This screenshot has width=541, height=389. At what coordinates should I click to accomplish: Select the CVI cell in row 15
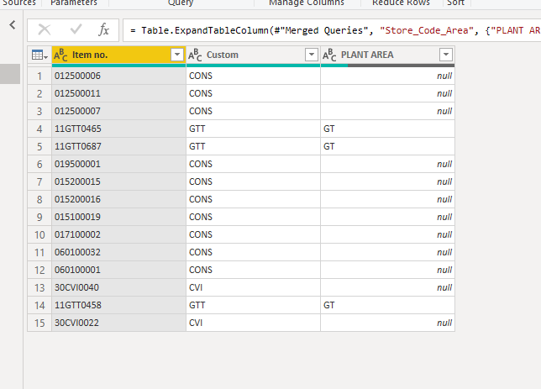pos(253,323)
